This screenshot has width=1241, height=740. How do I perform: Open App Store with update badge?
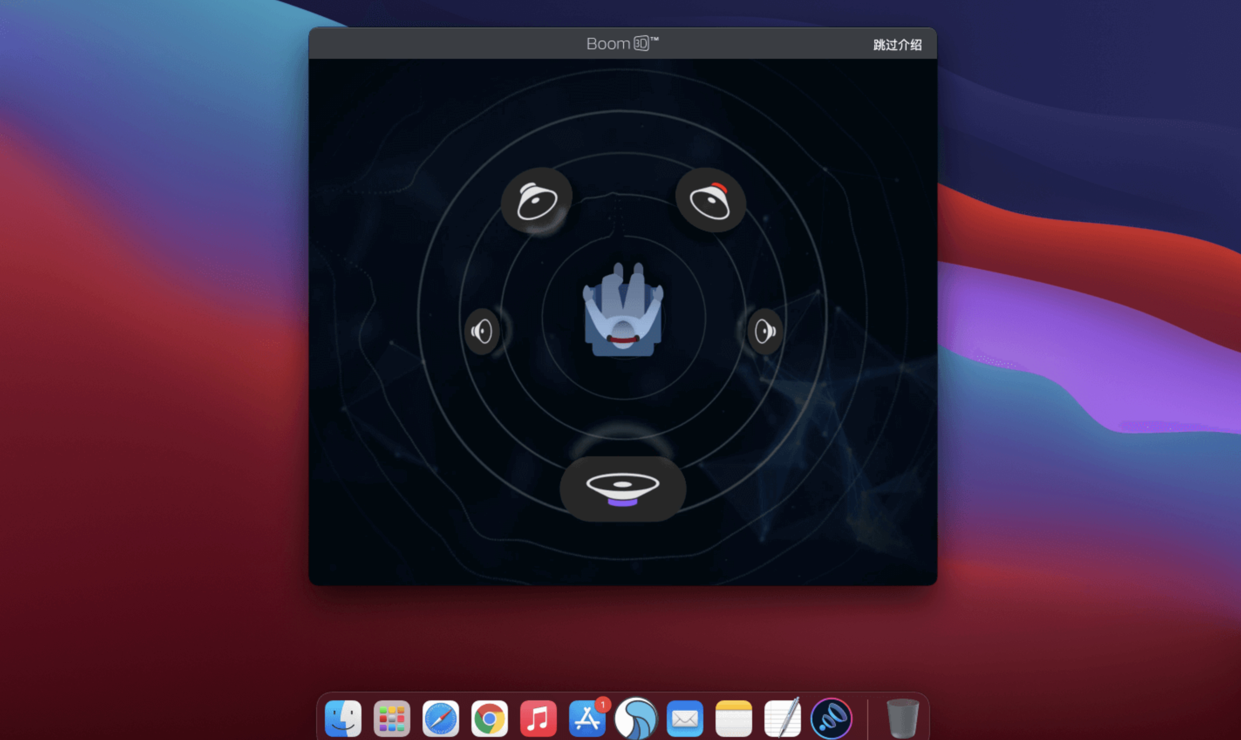(587, 718)
